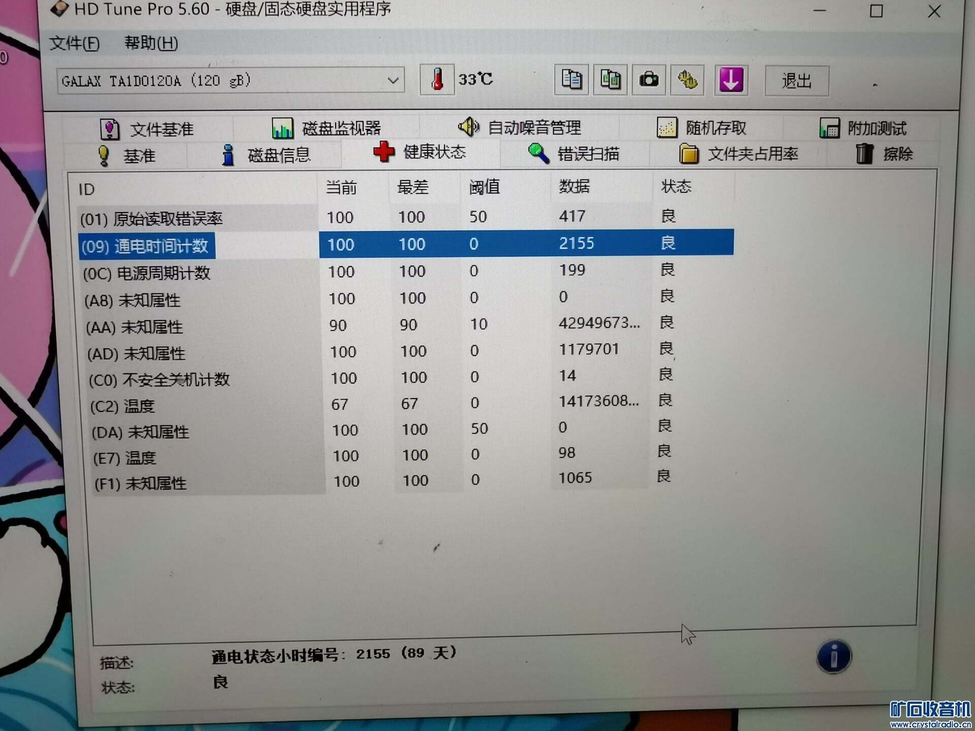The width and height of the screenshot is (975, 731).
Task: Click data value 1179701
Action: pos(589,349)
